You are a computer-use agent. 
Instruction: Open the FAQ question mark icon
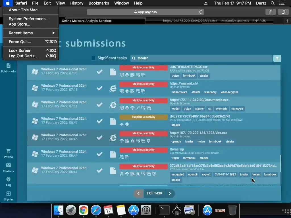8,179
